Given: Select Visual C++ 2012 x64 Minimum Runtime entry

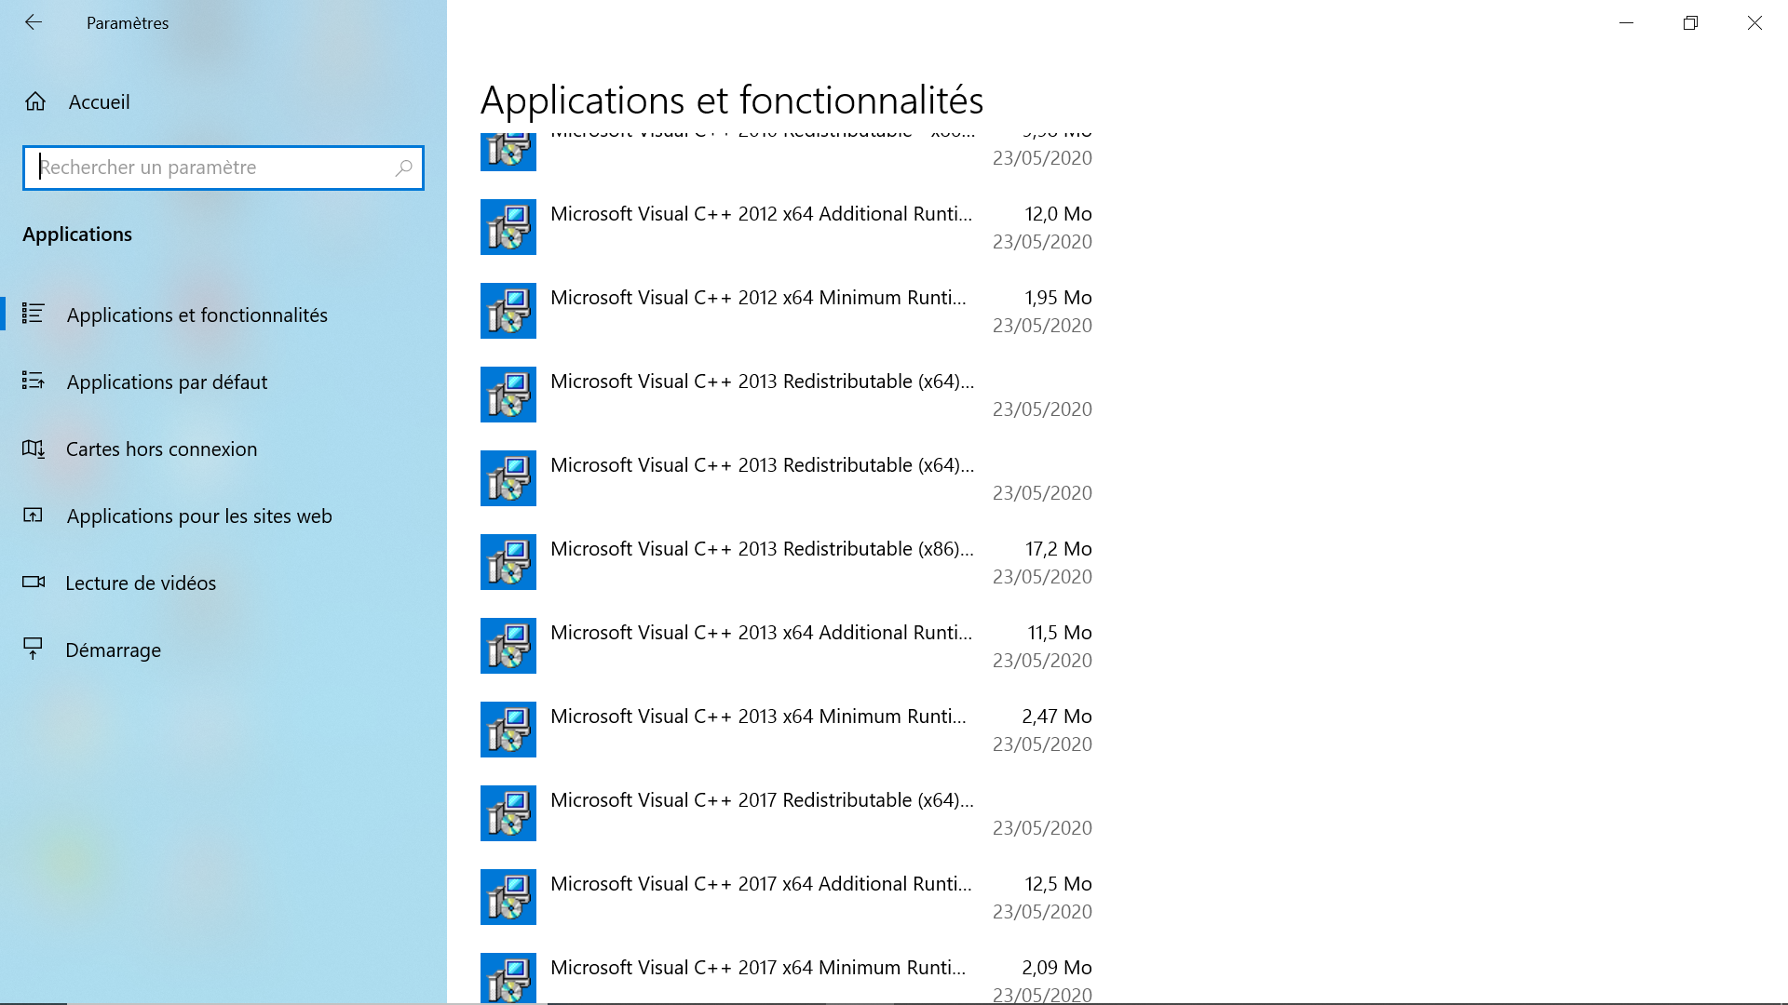Looking at the screenshot, I should pyautogui.click(x=758, y=299).
